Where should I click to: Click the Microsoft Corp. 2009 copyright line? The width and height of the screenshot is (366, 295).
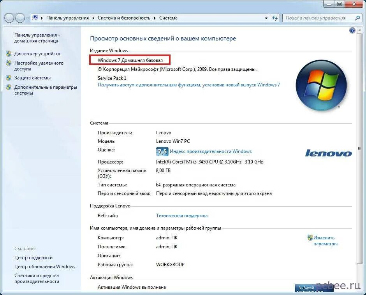(x=177, y=69)
